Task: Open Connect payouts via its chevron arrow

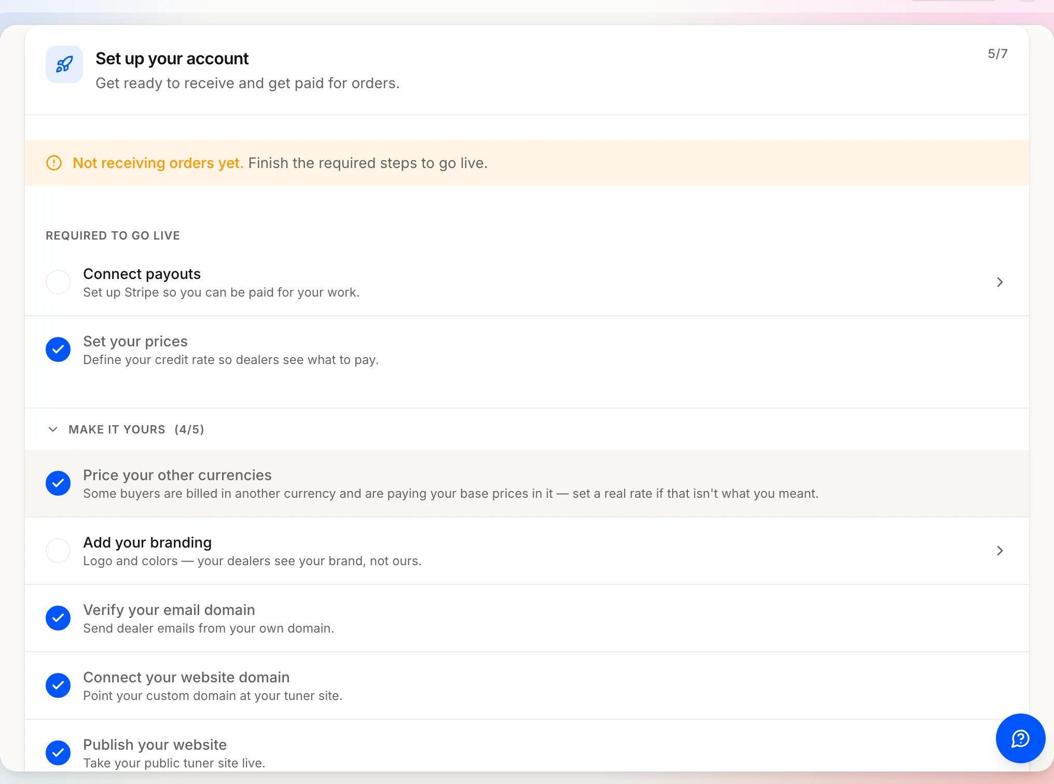Action: click(x=1000, y=282)
